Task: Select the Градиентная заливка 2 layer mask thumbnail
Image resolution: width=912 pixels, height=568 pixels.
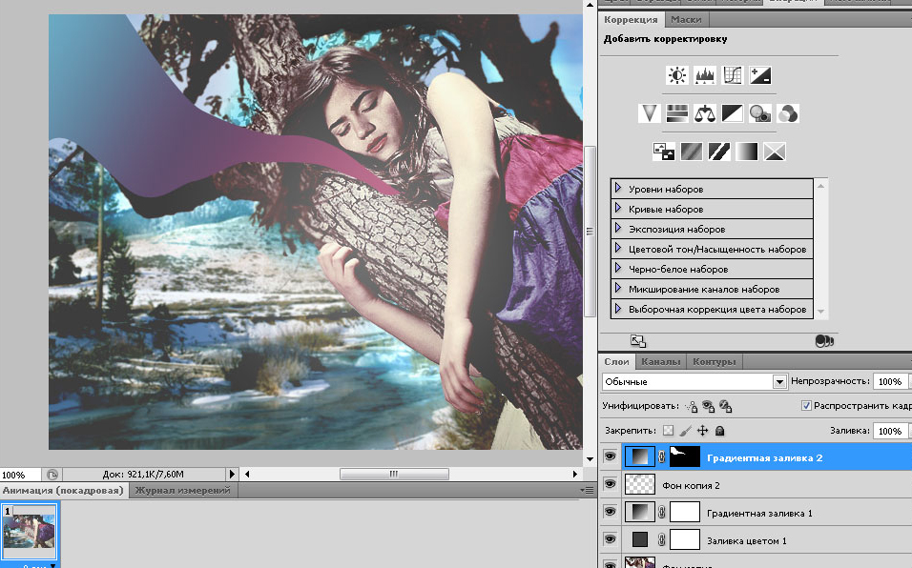Action: (685, 457)
